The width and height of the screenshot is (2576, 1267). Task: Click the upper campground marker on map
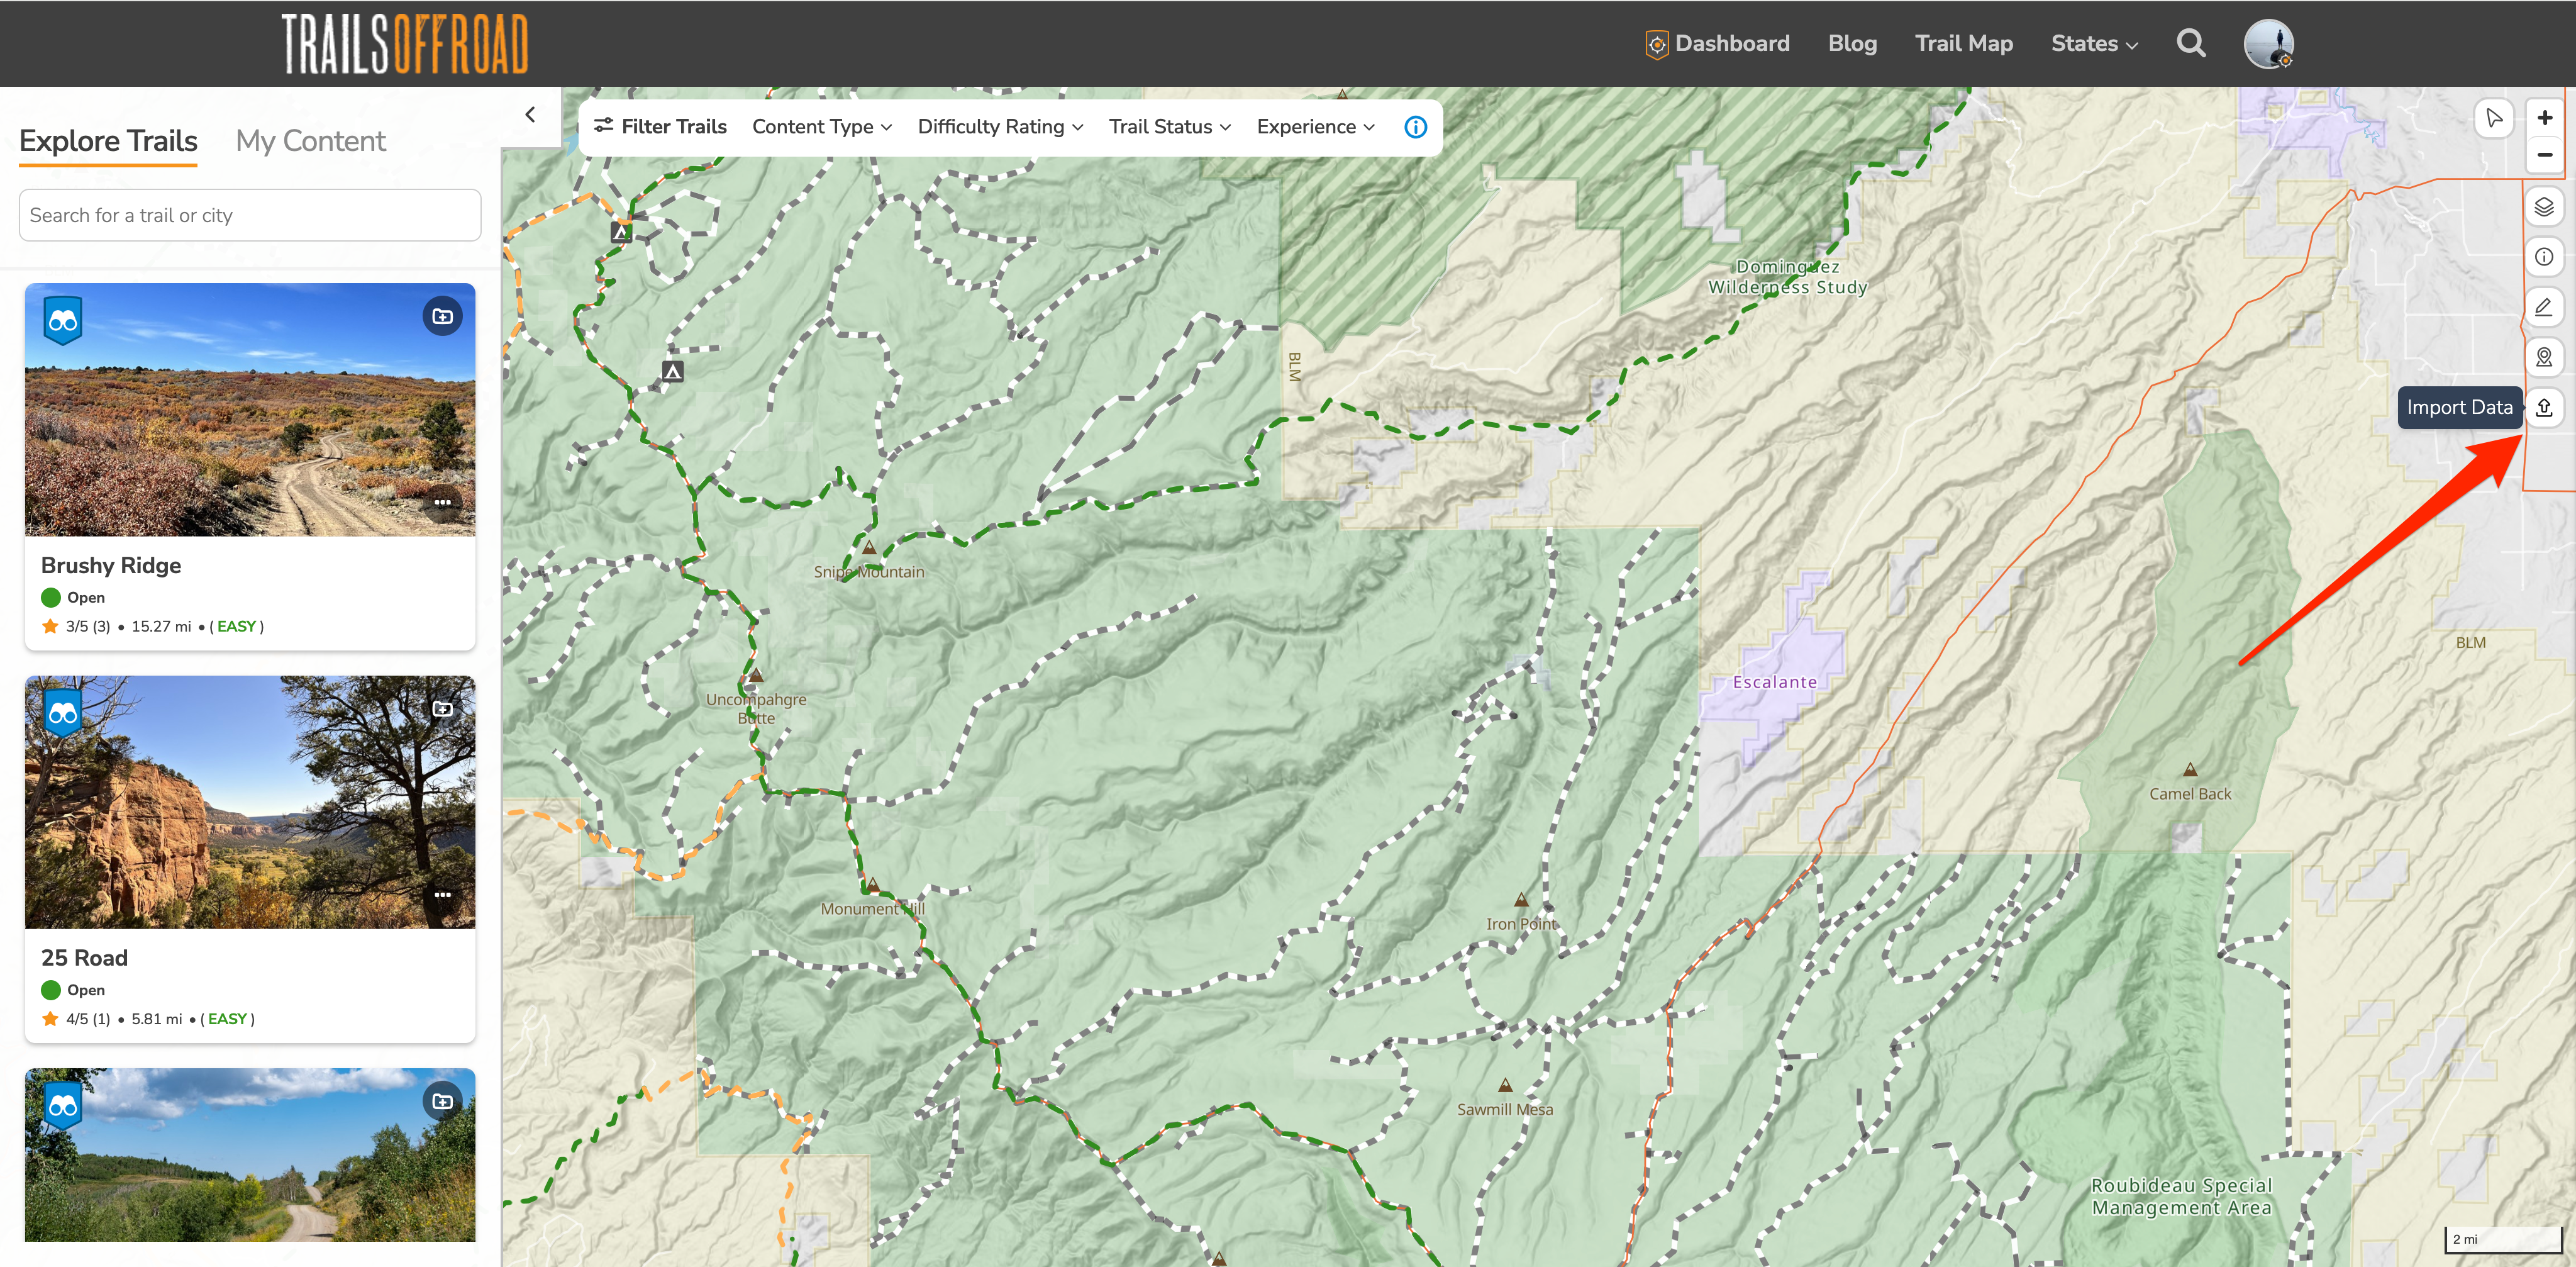pos(621,232)
